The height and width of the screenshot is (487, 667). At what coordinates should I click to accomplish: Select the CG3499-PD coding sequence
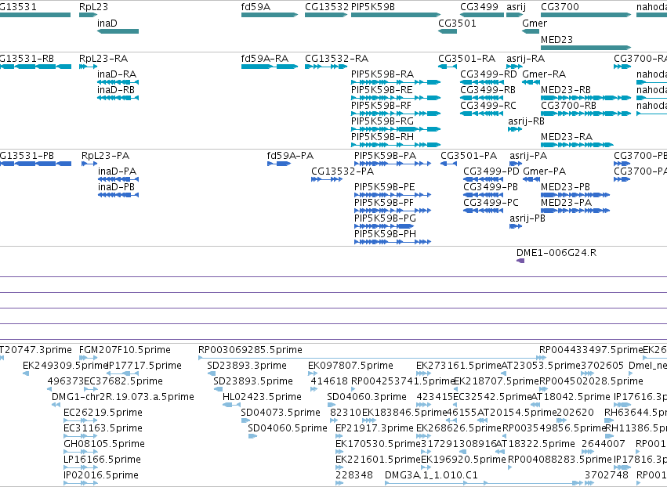[x=484, y=179]
